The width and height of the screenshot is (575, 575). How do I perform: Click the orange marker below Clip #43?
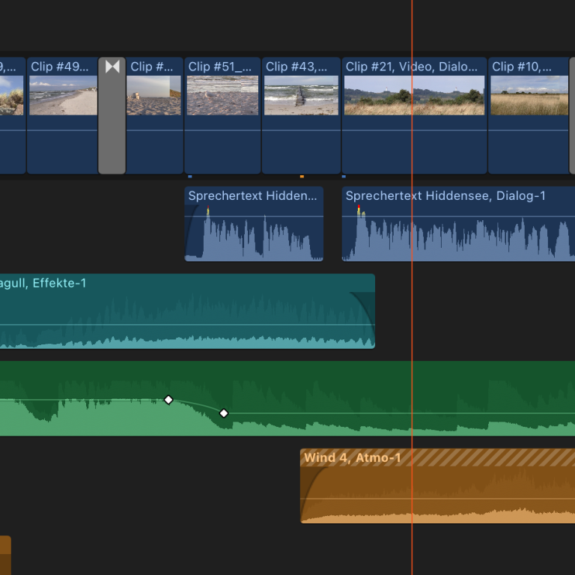[302, 177]
